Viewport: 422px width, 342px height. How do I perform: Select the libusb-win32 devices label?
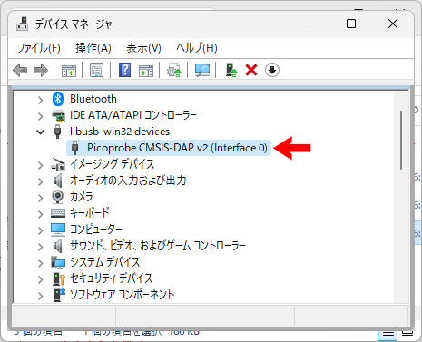tap(120, 132)
